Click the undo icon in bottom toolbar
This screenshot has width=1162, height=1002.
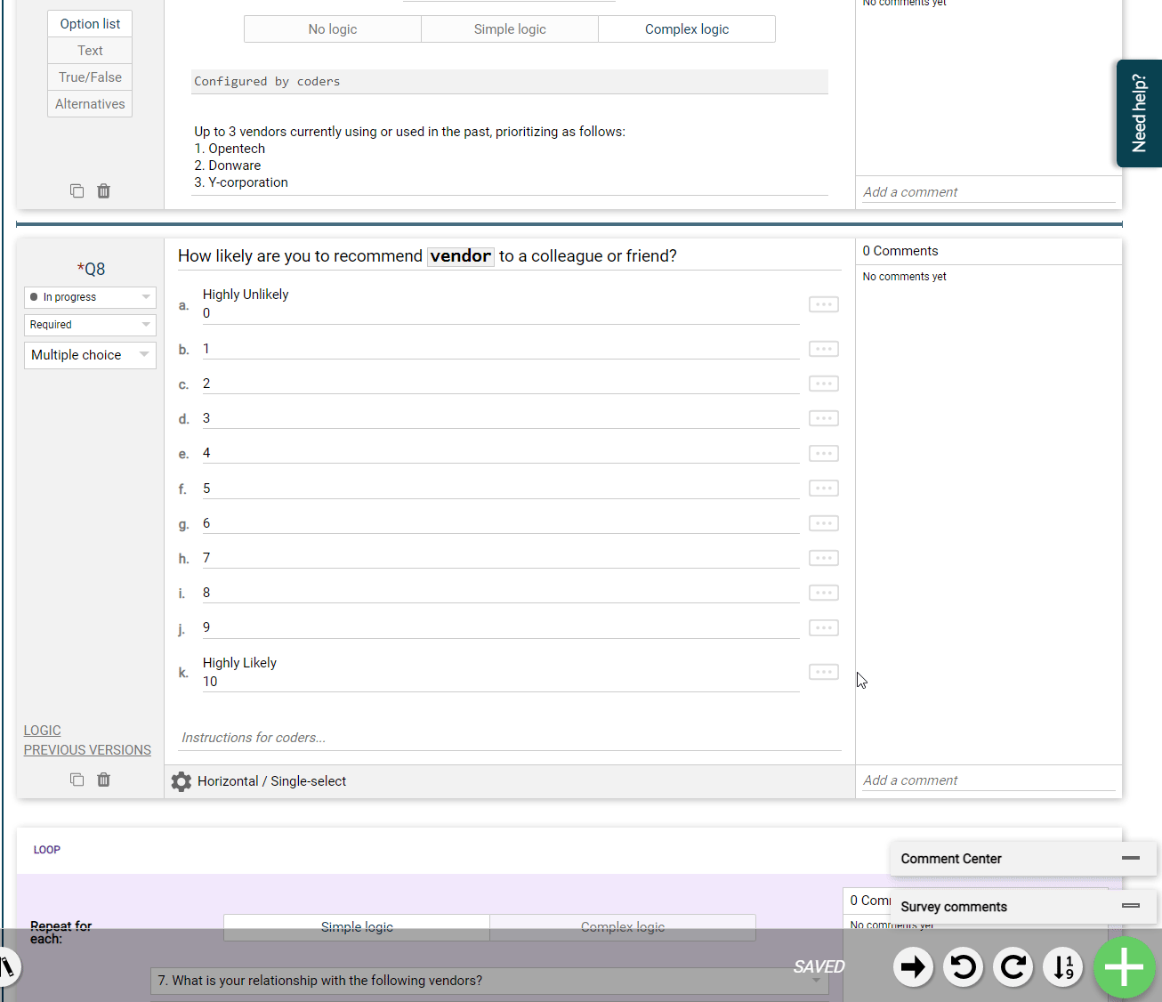pos(963,967)
